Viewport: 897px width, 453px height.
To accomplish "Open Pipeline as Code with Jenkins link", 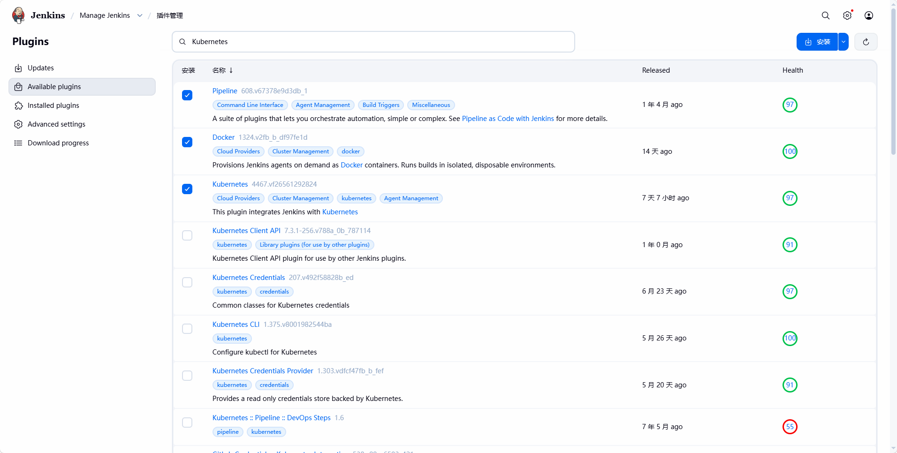I will pos(508,119).
